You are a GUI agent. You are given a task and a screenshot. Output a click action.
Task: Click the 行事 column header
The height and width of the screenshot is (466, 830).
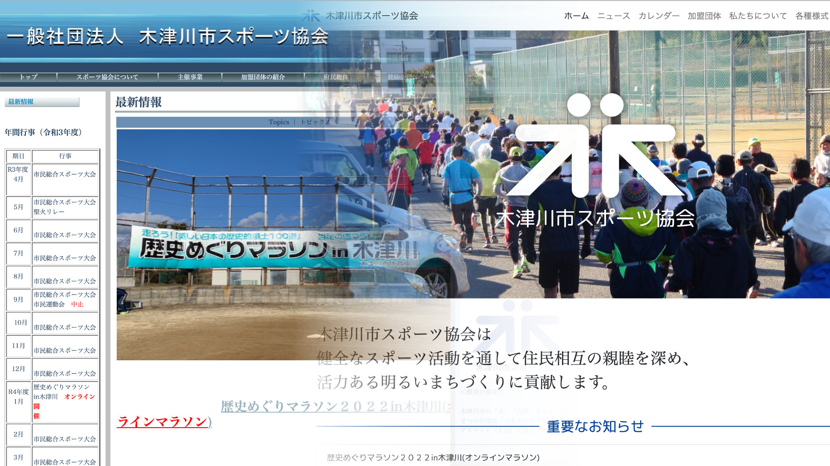(65, 156)
